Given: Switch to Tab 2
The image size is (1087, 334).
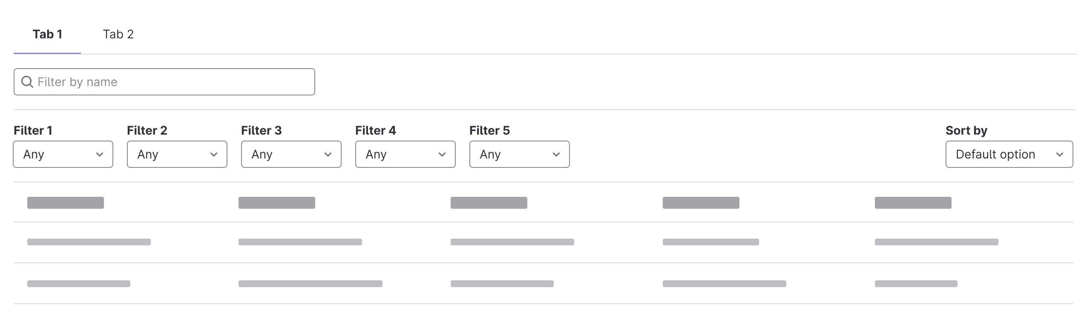Looking at the screenshot, I should pos(118,34).
